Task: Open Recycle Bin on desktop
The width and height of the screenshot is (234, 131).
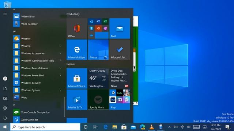Action: (x=7, y=4)
